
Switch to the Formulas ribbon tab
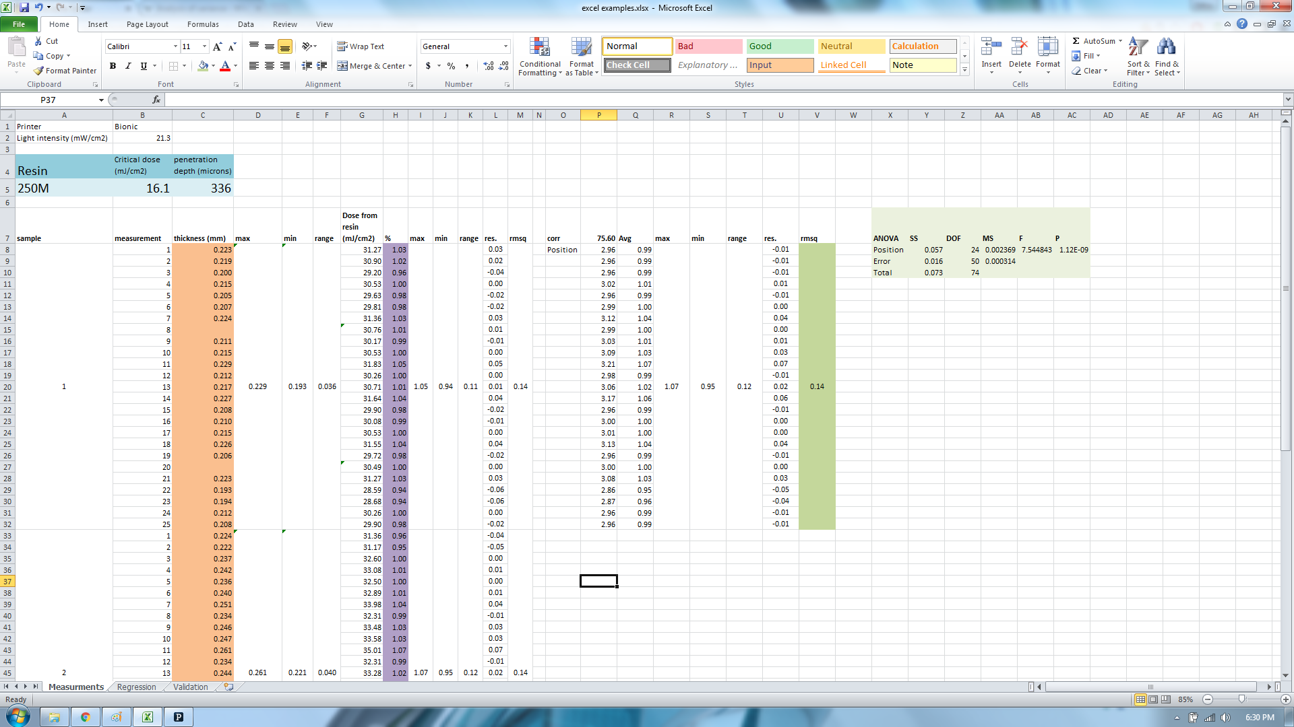pyautogui.click(x=203, y=24)
